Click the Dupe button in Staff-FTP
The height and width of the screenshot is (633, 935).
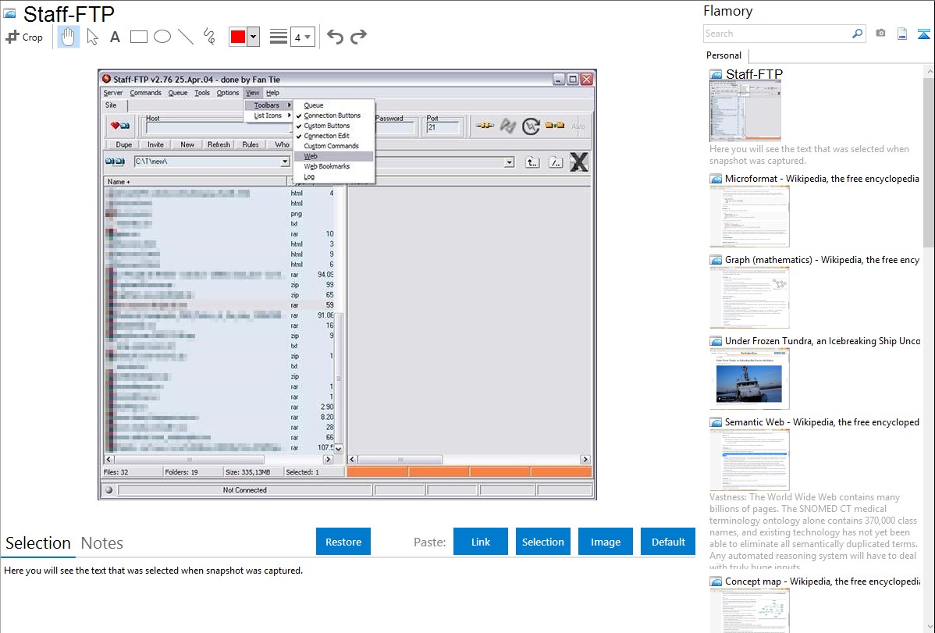pos(124,145)
